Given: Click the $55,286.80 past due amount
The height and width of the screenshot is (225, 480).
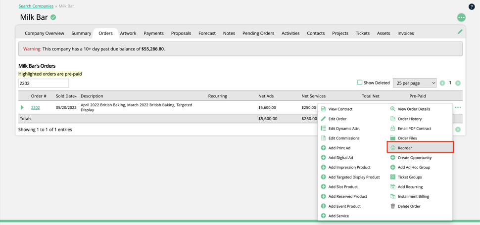Looking at the screenshot, I should (153, 49).
